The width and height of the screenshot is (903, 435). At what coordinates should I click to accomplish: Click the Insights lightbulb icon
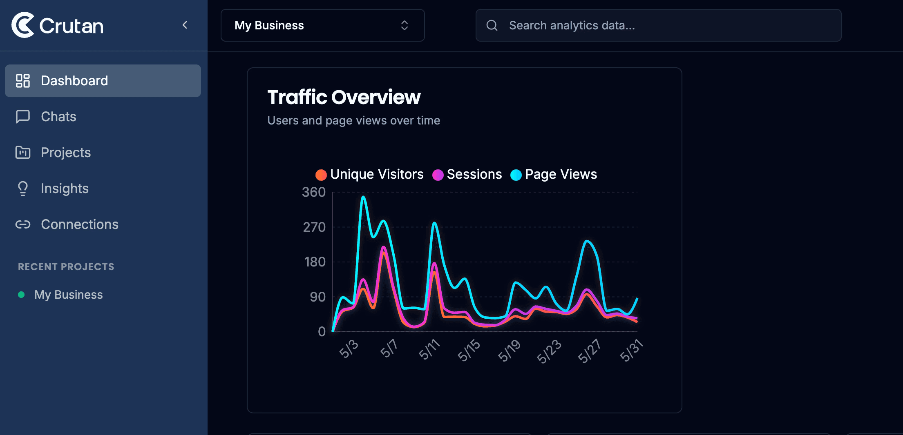[x=23, y=189]
